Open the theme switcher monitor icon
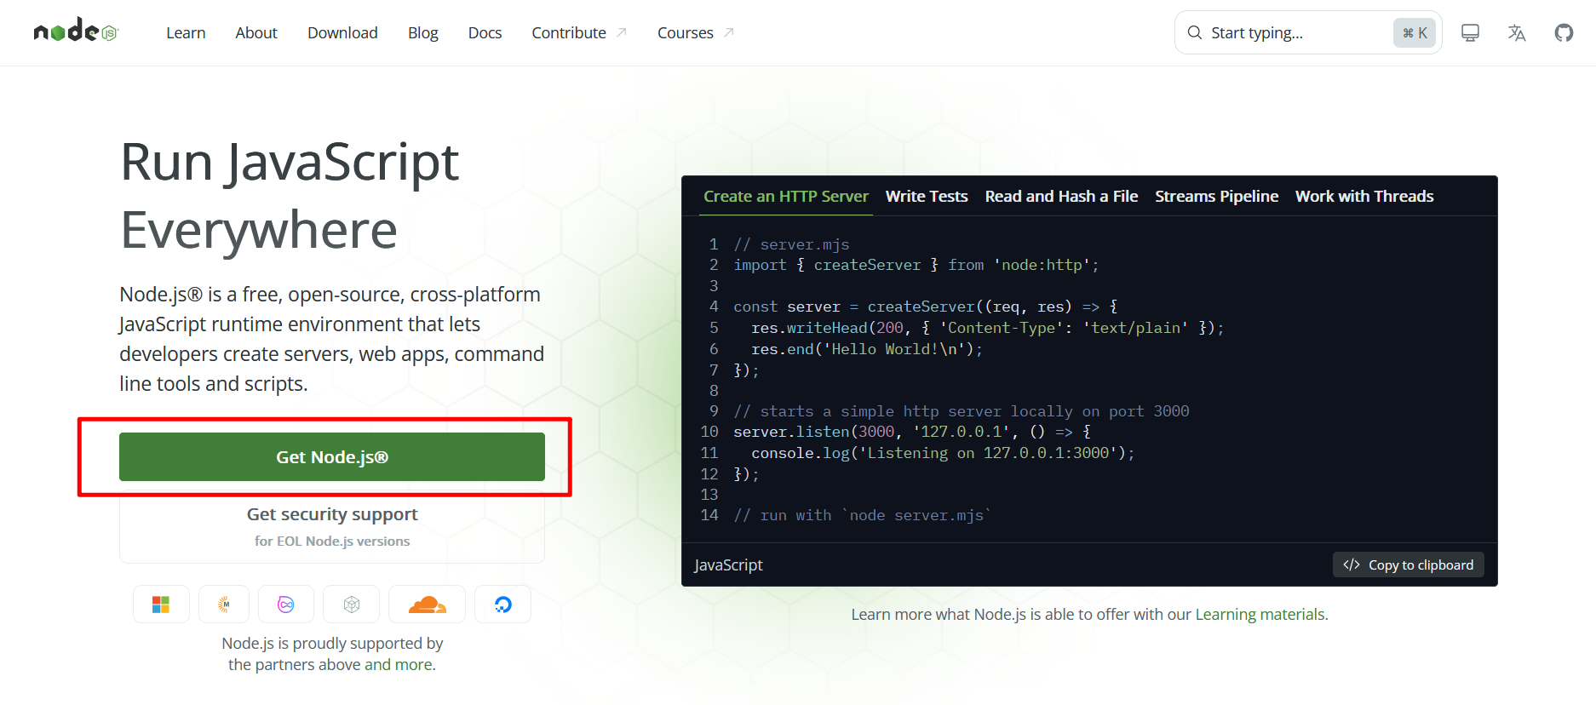The height and width of the screenshot is (705, 1596). (x=1470, y=32)
